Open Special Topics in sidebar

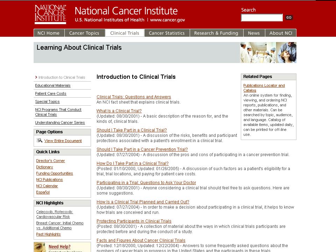(x=47, y=101)
